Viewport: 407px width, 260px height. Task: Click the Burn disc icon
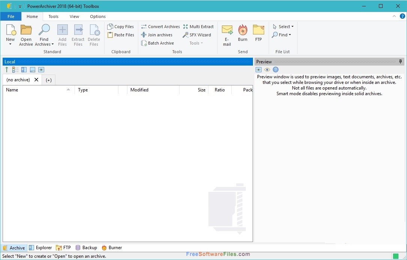pos(243,30)
